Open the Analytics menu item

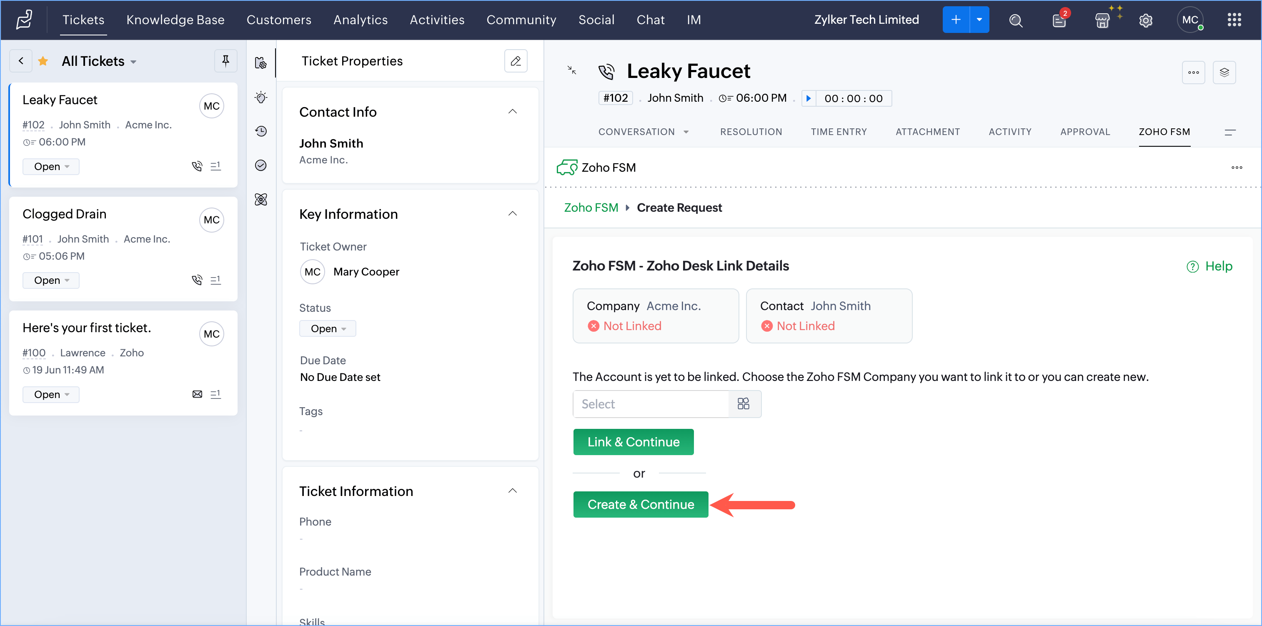(360, 20)
